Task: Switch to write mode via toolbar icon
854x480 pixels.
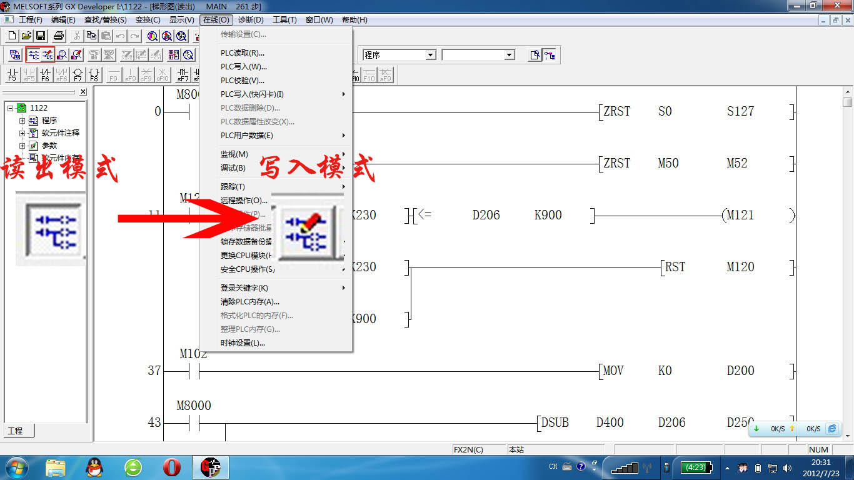Action: pyautogui.click(x=48, y=55)
